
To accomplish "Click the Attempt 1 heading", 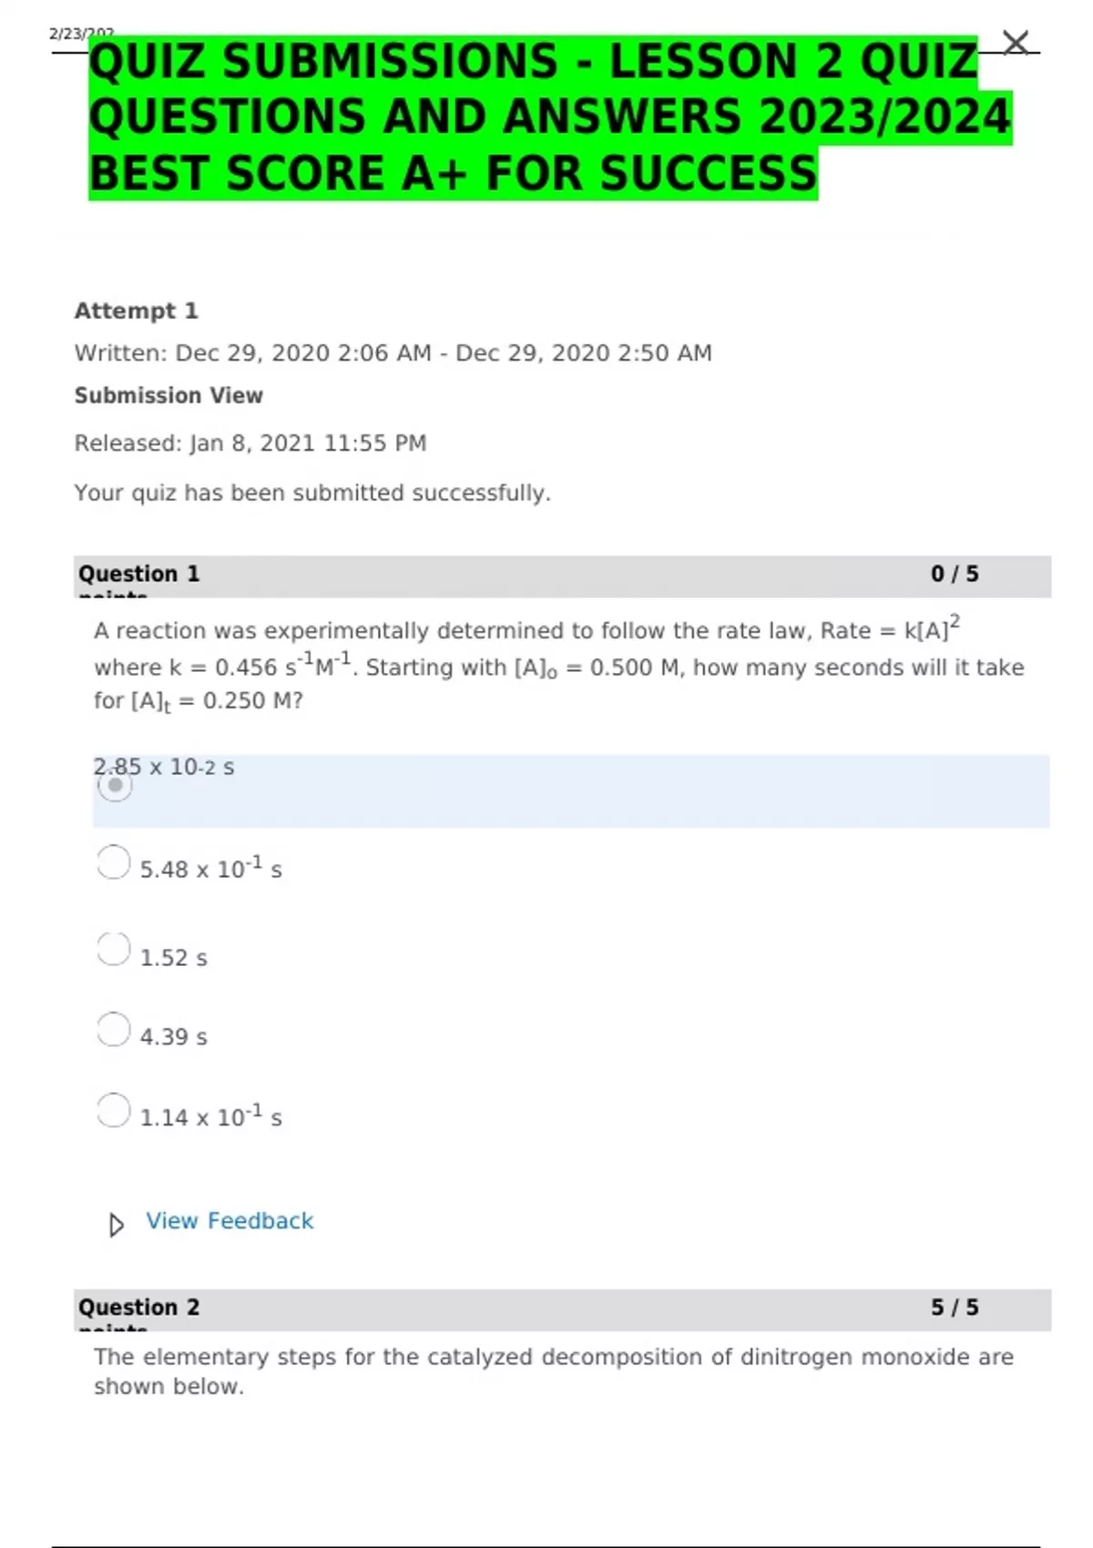I will [x=137, y=311].
